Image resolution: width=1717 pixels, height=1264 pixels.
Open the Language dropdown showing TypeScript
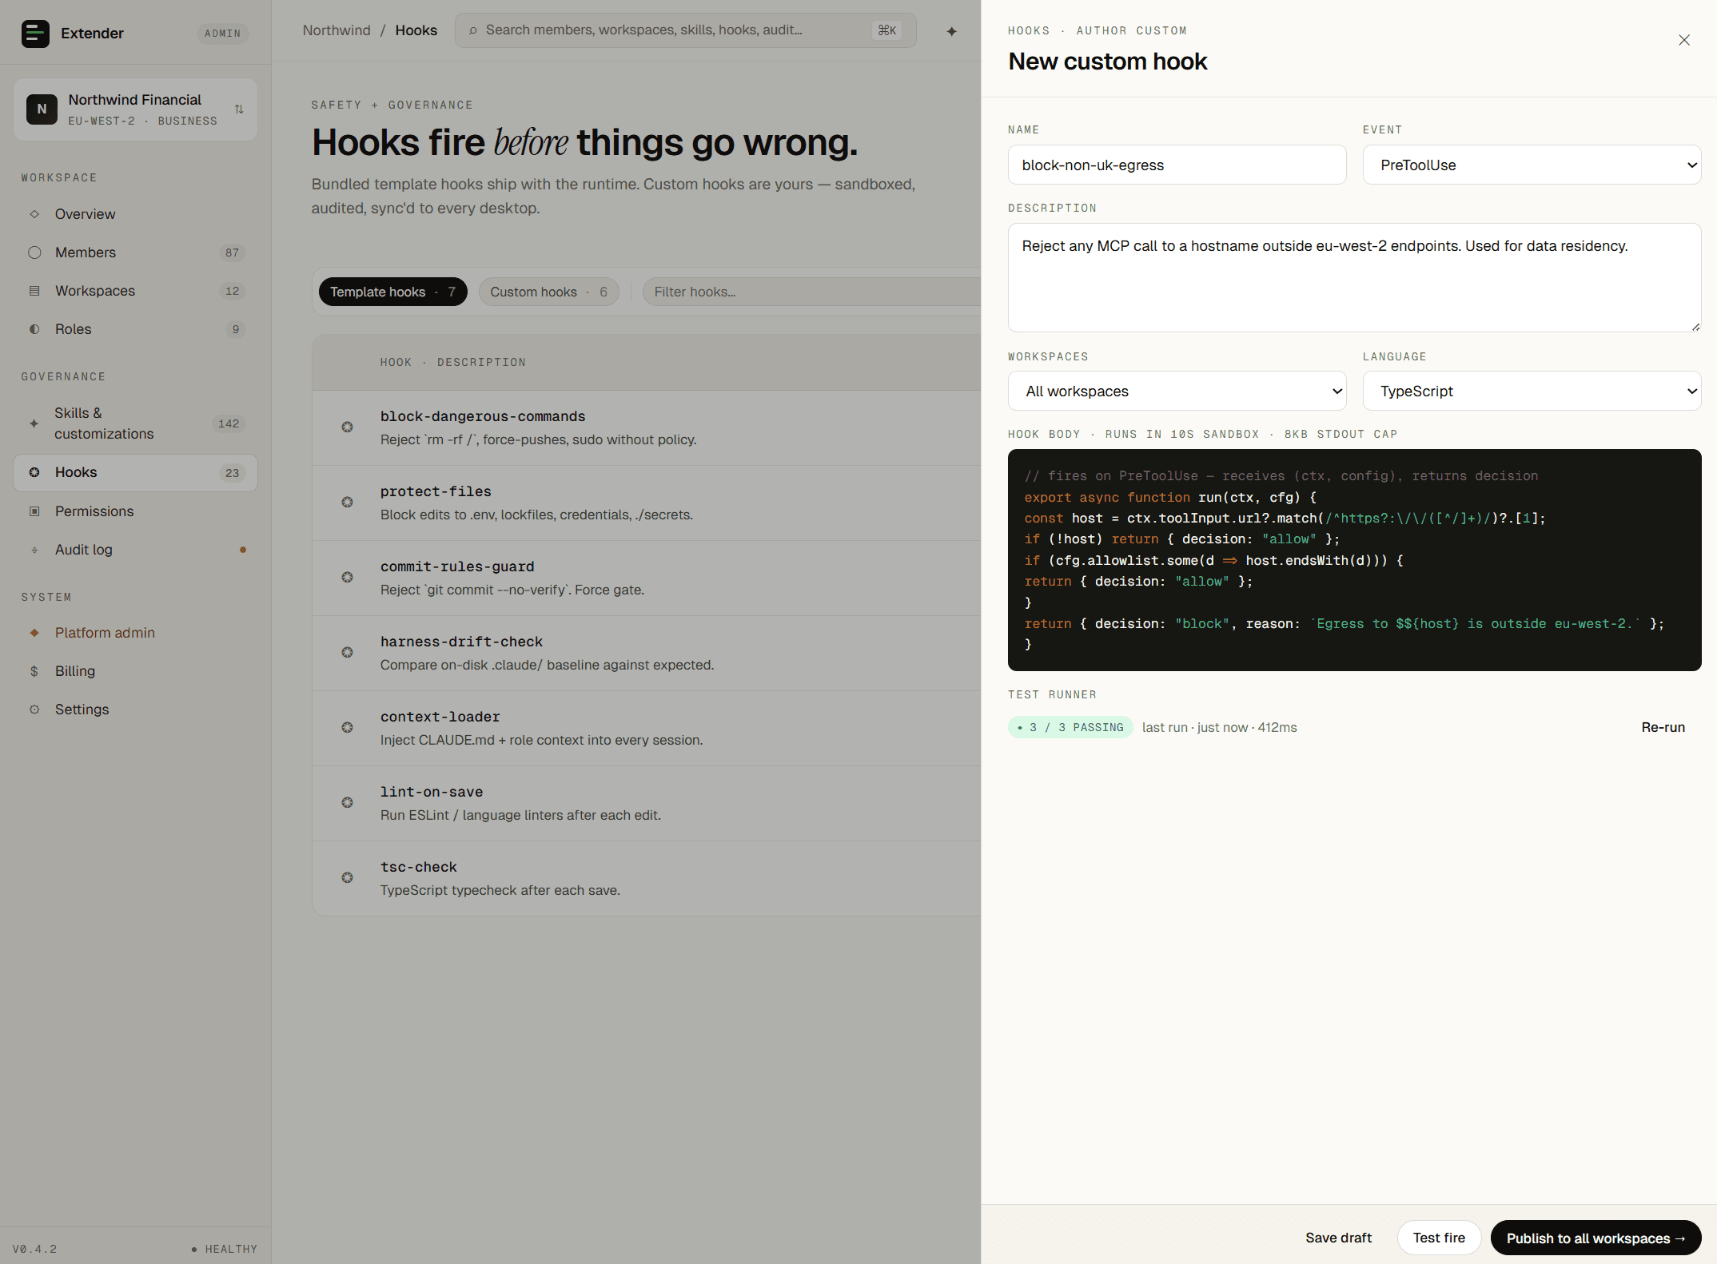[x=1532, y=391]
